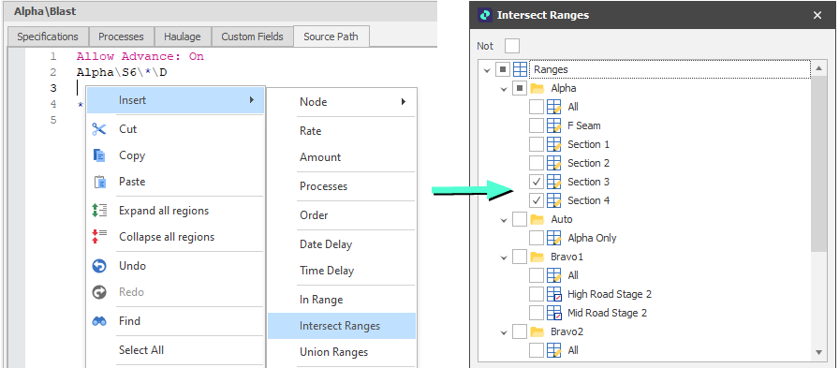
Task: Choose Amount from the Insert submenu
Action: coord(342,157)
